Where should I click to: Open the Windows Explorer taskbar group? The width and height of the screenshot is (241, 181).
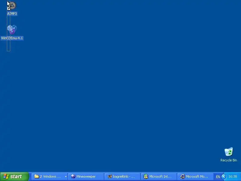49,176
